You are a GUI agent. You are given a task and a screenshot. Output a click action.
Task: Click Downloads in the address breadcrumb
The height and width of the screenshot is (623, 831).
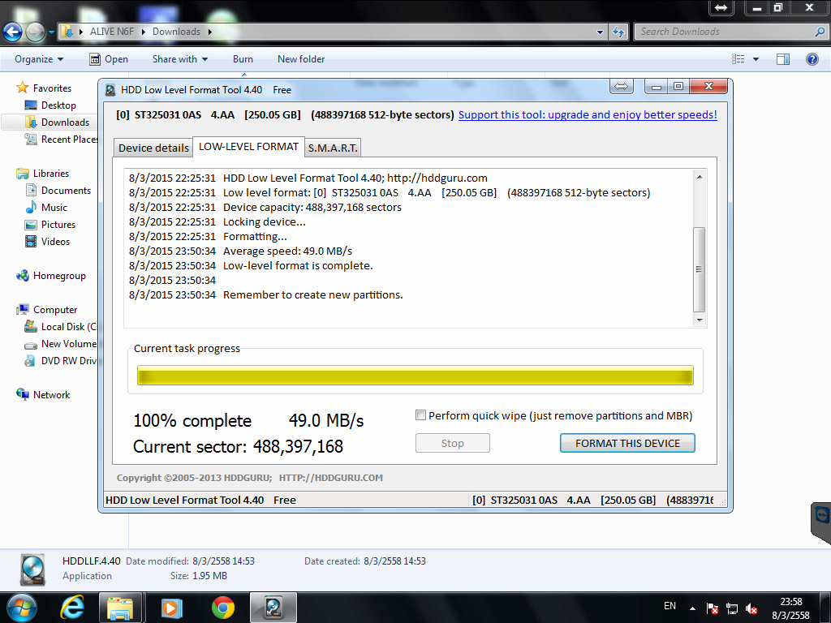pos(176,32)
